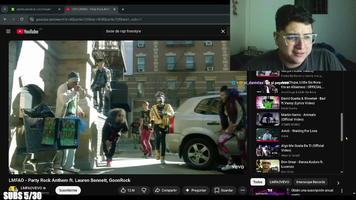The height and width of the screenshot is (200, 356).
Task: Click the 'David Guetta' artist name text
Action: point(289,108)
